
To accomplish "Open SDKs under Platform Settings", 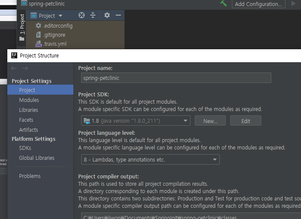I will [x=25, y=148].
